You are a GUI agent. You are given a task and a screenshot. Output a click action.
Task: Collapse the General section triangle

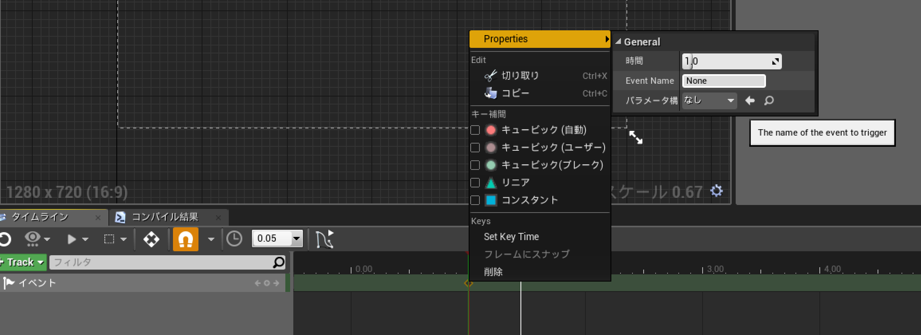(x=618, y=41)
